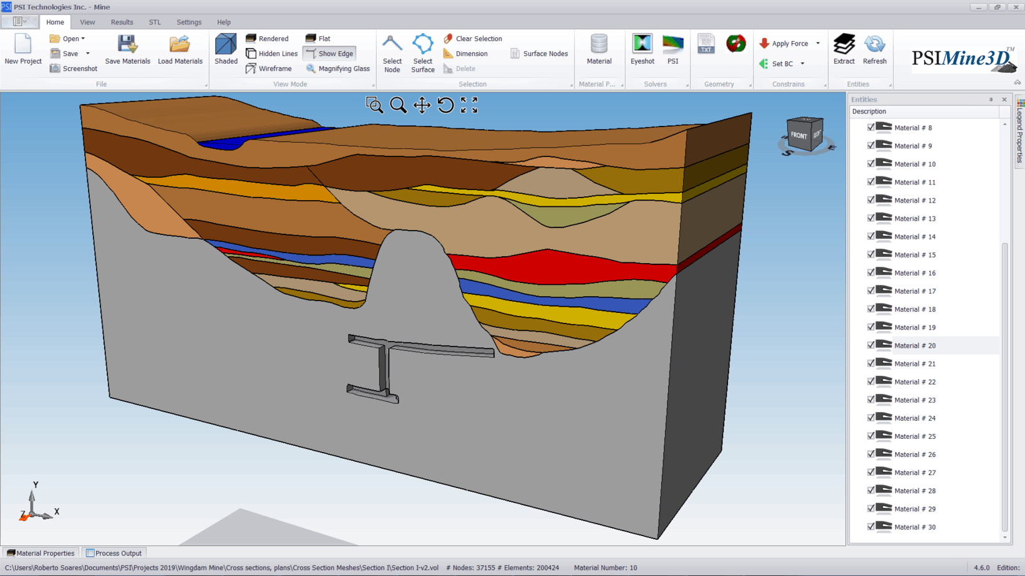The height and width of the screenshot is (576, 1025).
Task: Open the STL ribbon tab
Action: pyautogui.click(x=155, y=22)
